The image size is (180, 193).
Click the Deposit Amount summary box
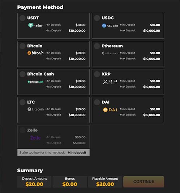[x=34, y=182]
